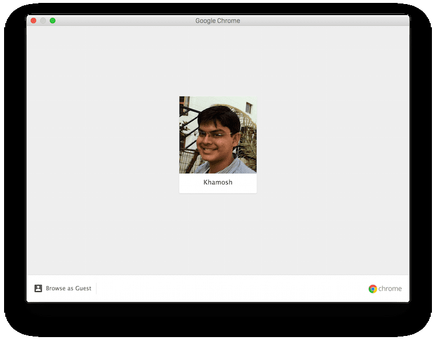Close the Google Chrome window

33,20
